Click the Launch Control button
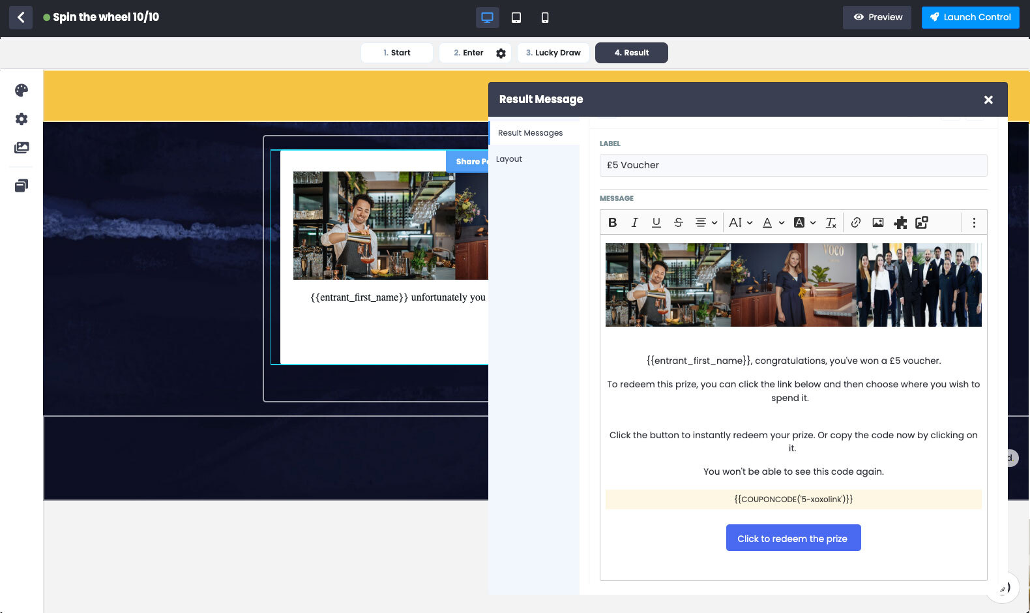 point(971,18)
